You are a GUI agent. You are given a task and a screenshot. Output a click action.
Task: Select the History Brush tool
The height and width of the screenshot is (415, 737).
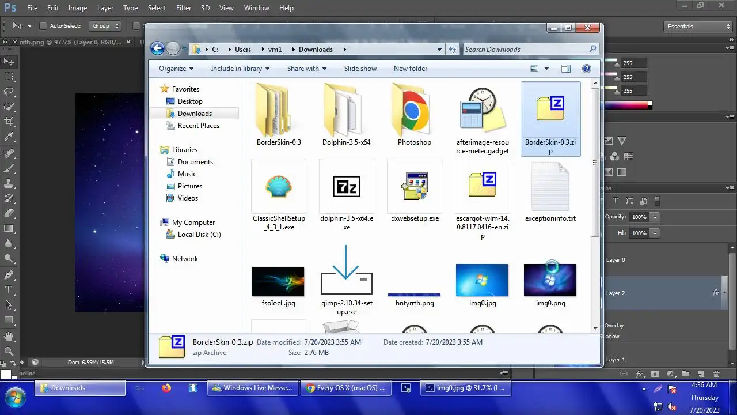(x=9, y=198)
